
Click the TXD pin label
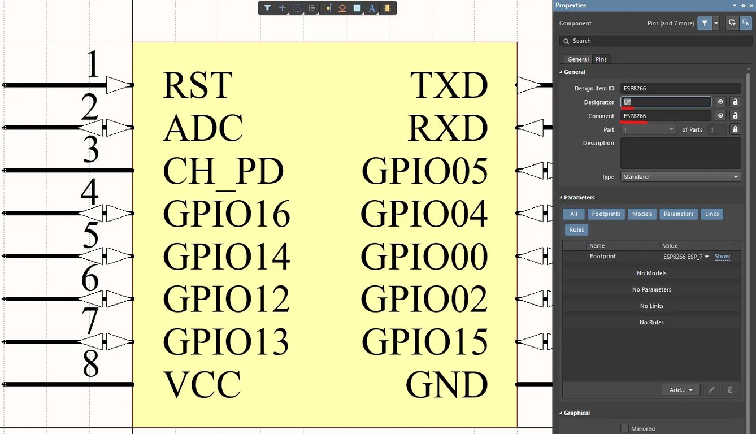tap(449, 85)
